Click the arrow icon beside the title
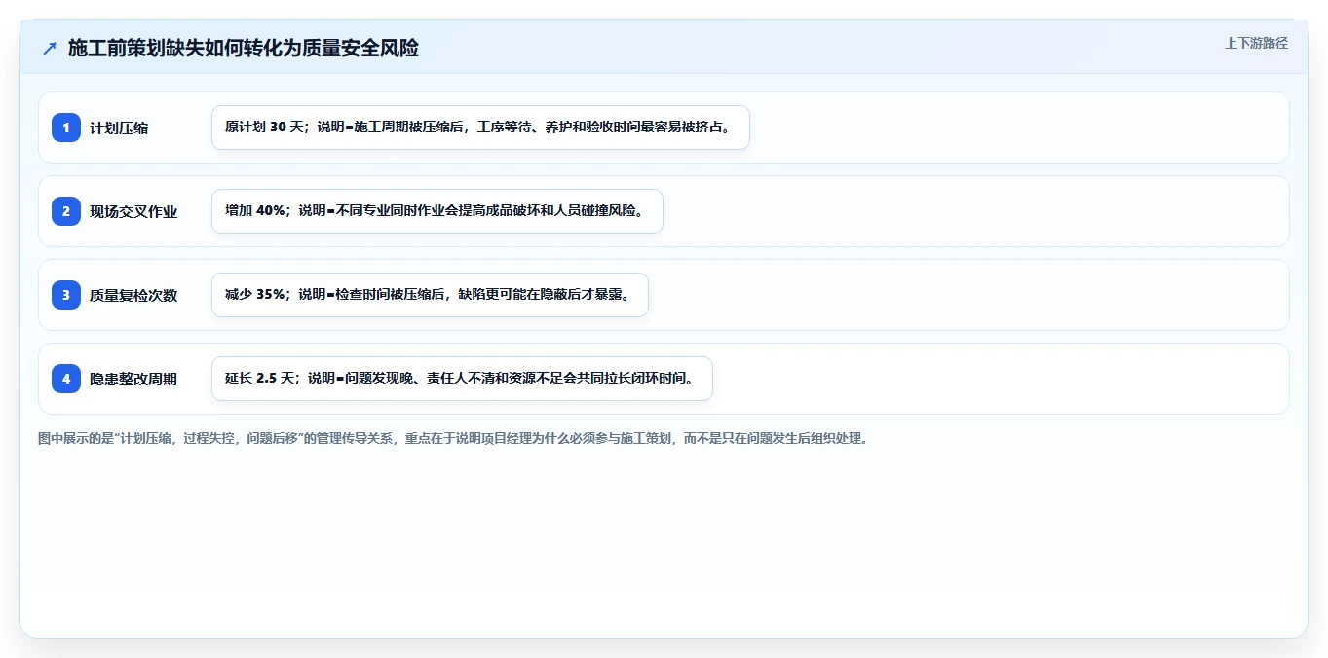The width and height of the screenshot is (1328, 658). point(50,48)
